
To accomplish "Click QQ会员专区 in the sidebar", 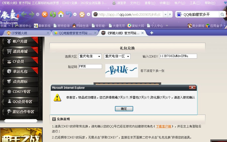I will pyautogui.click(x=21, y=102).
